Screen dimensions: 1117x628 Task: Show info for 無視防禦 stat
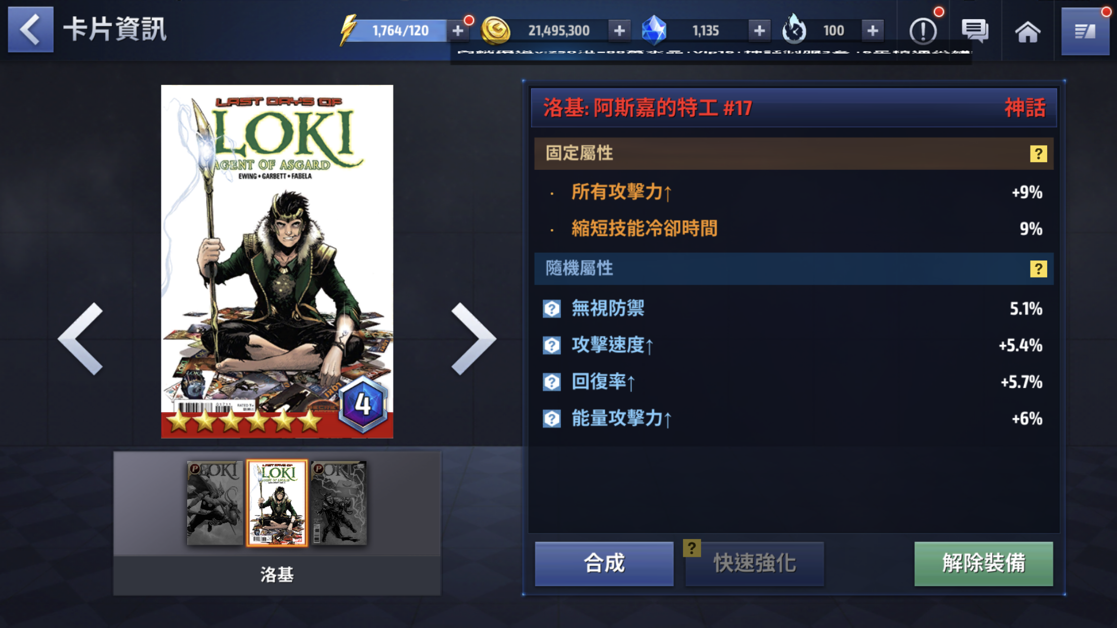pyautogui.click(x=551, y=308)
